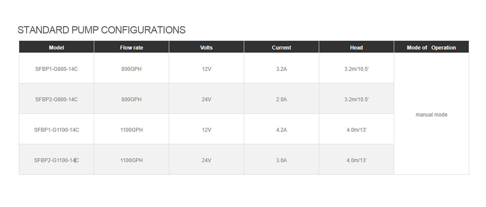Image resolution: width=486 pixels, height=207 pixels.
Task: Click the manual mode cell
Action: (x=431, y=115)
